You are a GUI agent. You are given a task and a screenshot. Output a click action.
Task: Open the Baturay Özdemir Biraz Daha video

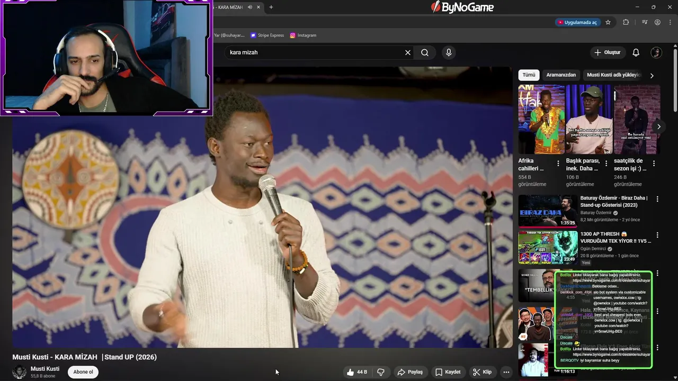click(x=548, y=211)
